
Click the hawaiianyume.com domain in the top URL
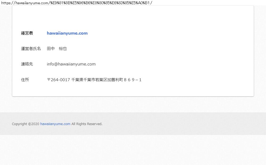pyautogui.click(x=32, y=3)
